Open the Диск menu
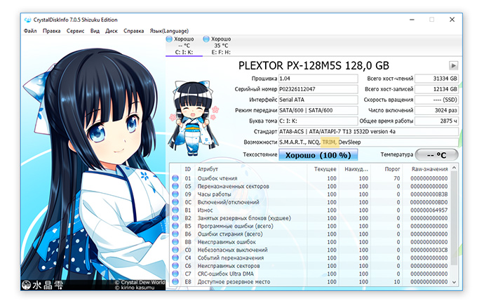 pos(112,31)
